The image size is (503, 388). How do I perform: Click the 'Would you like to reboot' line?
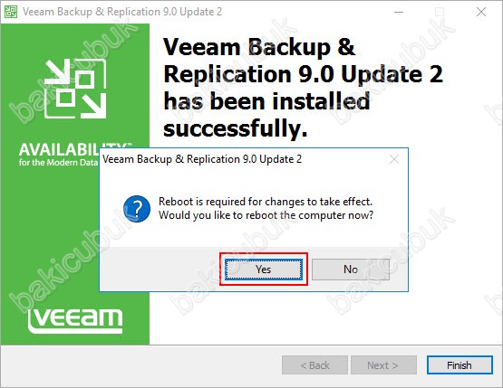[x=266, y=215]
